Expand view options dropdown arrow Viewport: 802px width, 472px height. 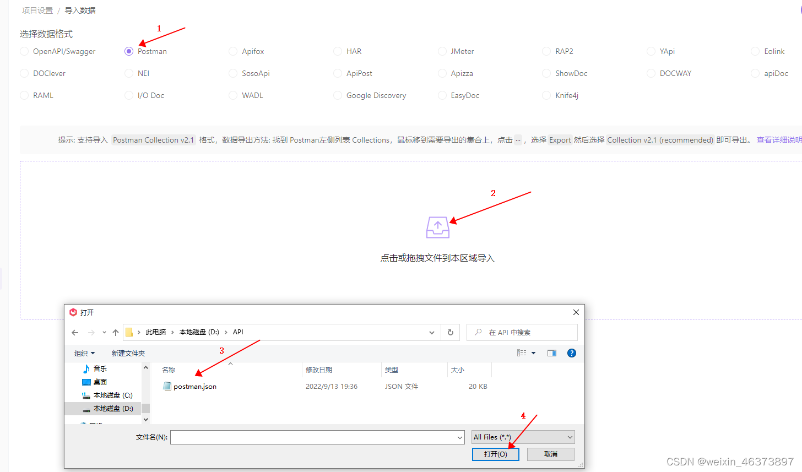[533, 353]
